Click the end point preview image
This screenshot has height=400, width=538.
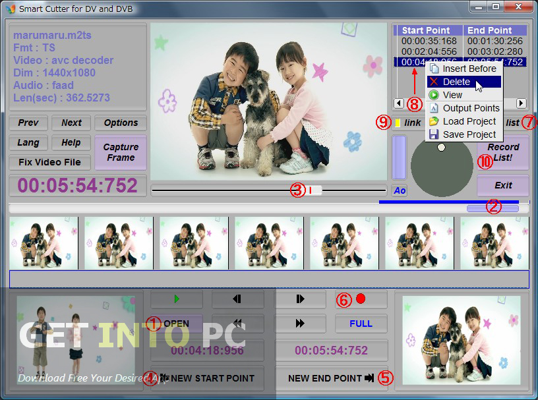tap(462, 340)
